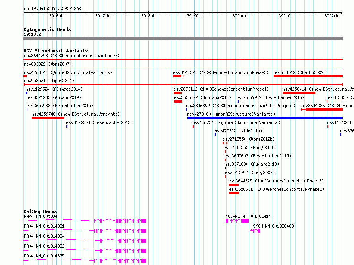Open the nsv3371282 (Audano2019) entry
The image size is (354, 265).
pos(54,97)
